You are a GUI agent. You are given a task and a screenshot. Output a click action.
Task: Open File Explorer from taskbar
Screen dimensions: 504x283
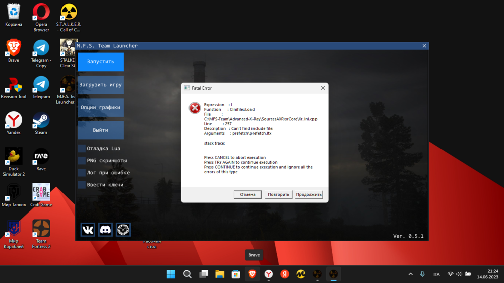[x=220, y=274]
